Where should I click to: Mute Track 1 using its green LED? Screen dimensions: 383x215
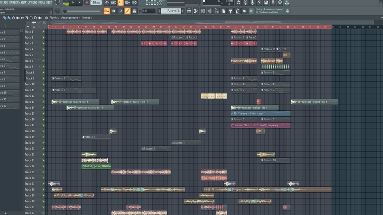[x=43, y=32]
